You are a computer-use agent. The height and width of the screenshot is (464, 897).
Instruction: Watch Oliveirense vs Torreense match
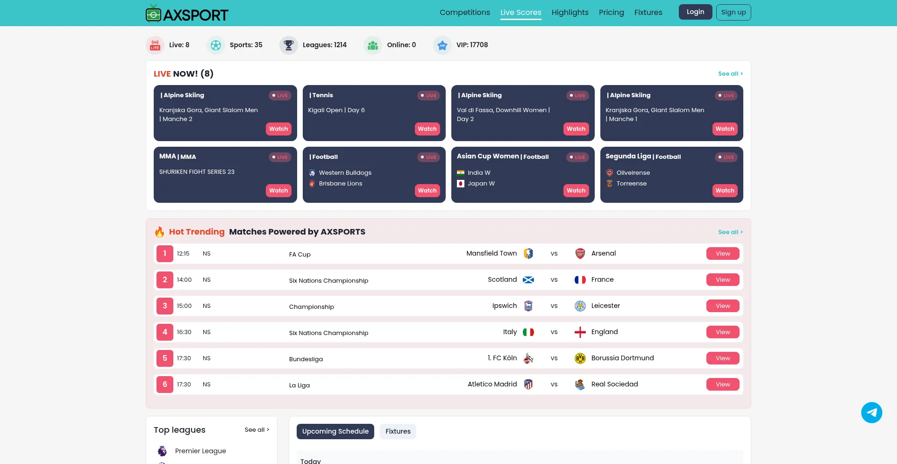click(x=725, y=191)
